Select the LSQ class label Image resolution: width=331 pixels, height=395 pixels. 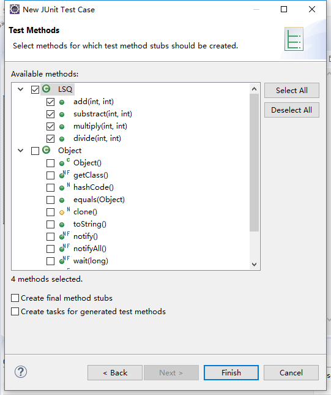pyautogui.click(x=65, y=89)
